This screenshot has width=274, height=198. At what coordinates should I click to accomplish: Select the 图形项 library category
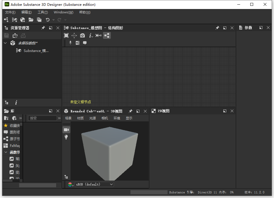12,132
